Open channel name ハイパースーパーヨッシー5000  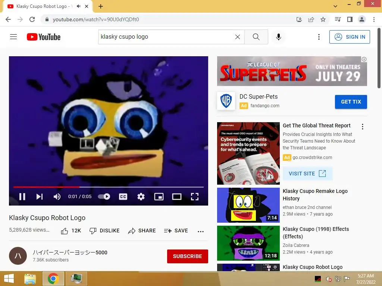pyautogui.click(x=70, y=252)
